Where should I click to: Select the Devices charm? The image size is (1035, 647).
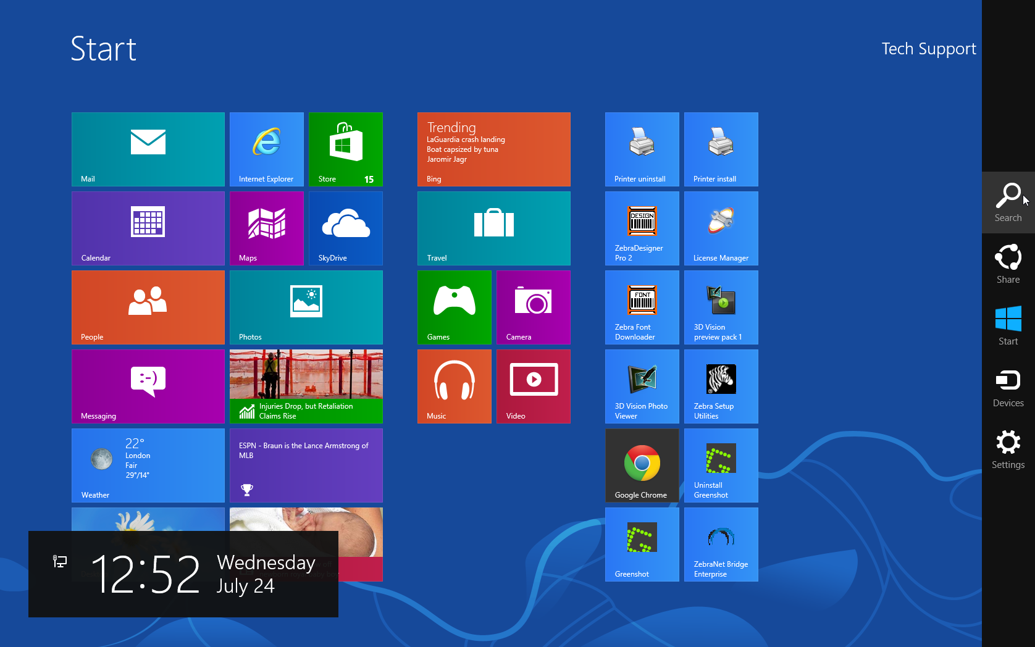coord(1008,387)
